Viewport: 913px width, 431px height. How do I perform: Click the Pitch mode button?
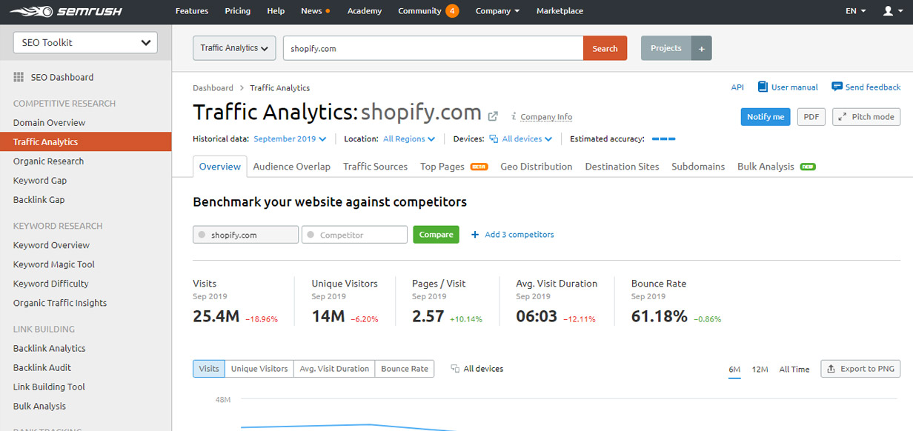(x=866, y=117)
